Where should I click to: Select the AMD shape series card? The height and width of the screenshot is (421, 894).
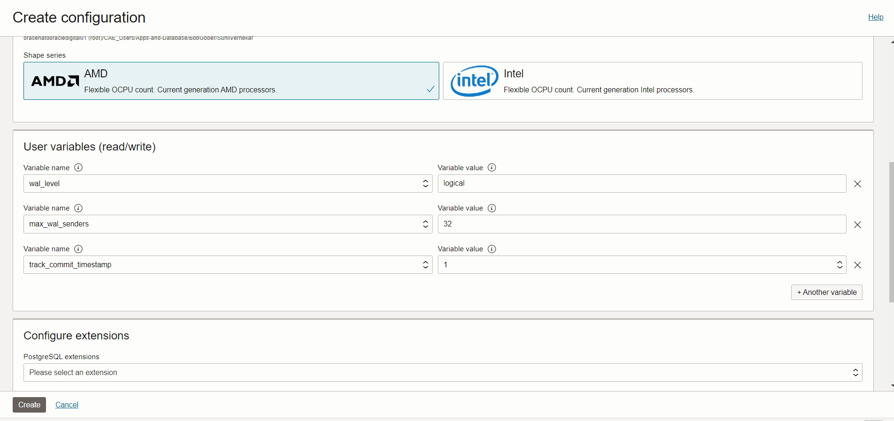(231, 81)
